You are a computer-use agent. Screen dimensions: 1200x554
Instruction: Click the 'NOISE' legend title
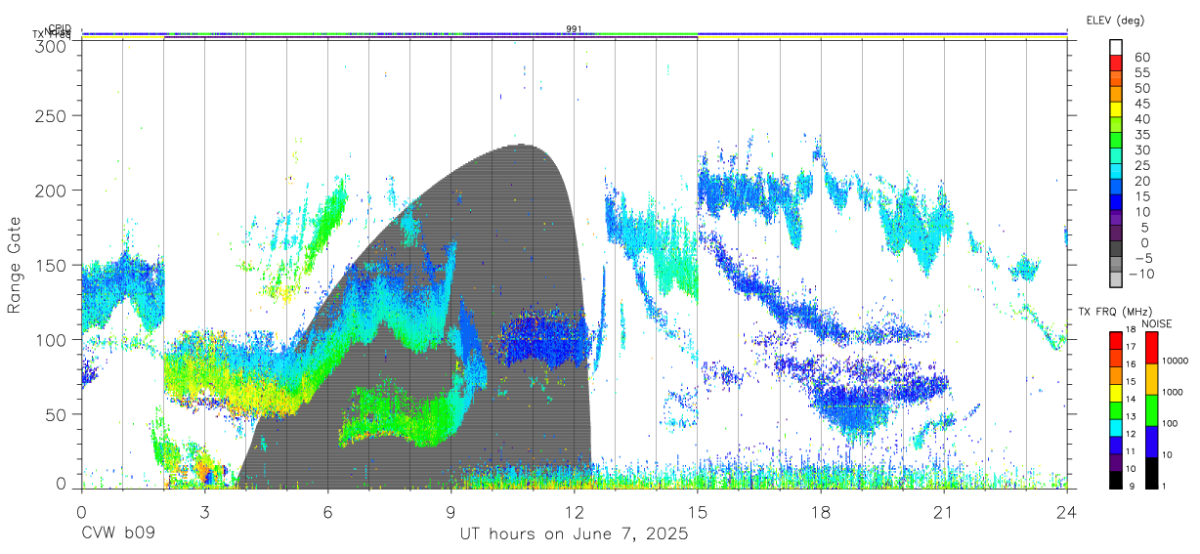[1157, 323]
